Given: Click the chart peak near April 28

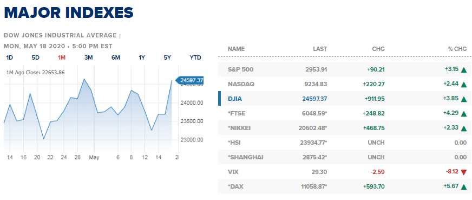Looking at the screenshot, I should [x=84, y=79].
